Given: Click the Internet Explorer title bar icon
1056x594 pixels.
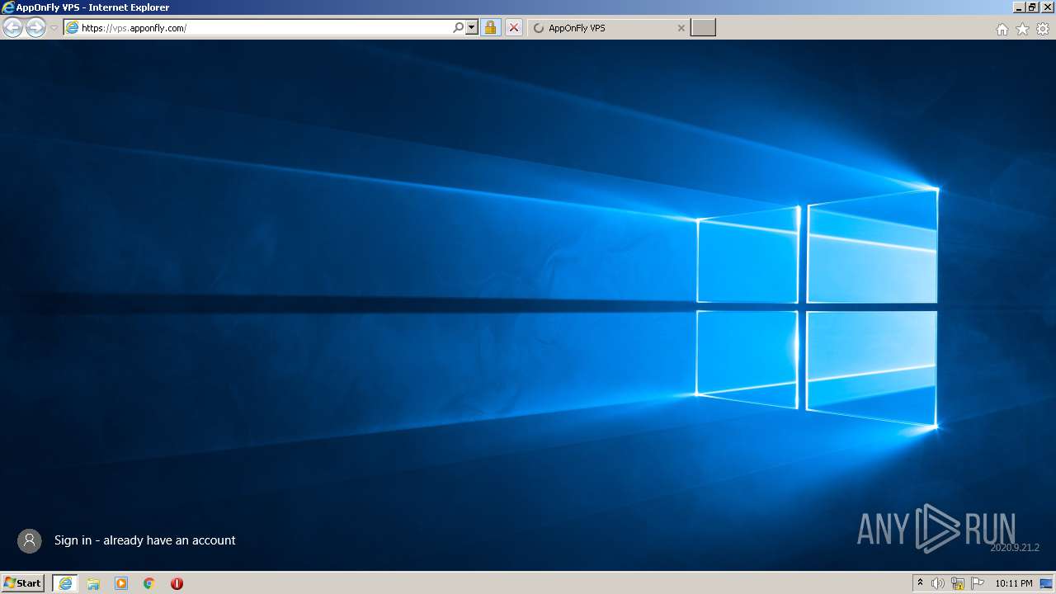Looking at the screenshot, I should click(x=9, y=7).
